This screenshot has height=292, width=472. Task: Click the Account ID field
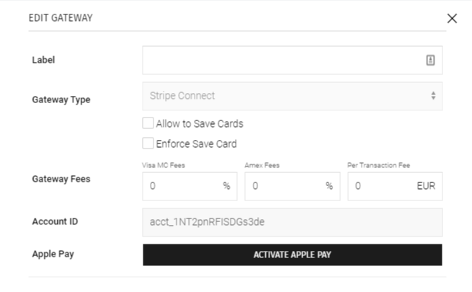292,222
